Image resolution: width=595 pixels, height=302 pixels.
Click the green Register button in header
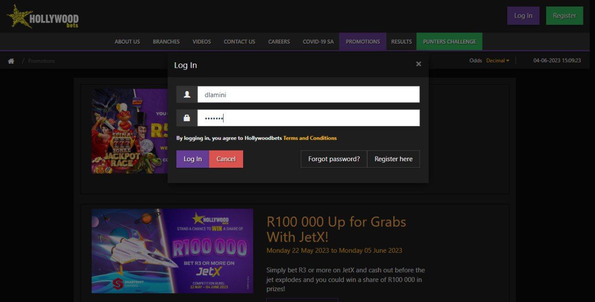564,15
